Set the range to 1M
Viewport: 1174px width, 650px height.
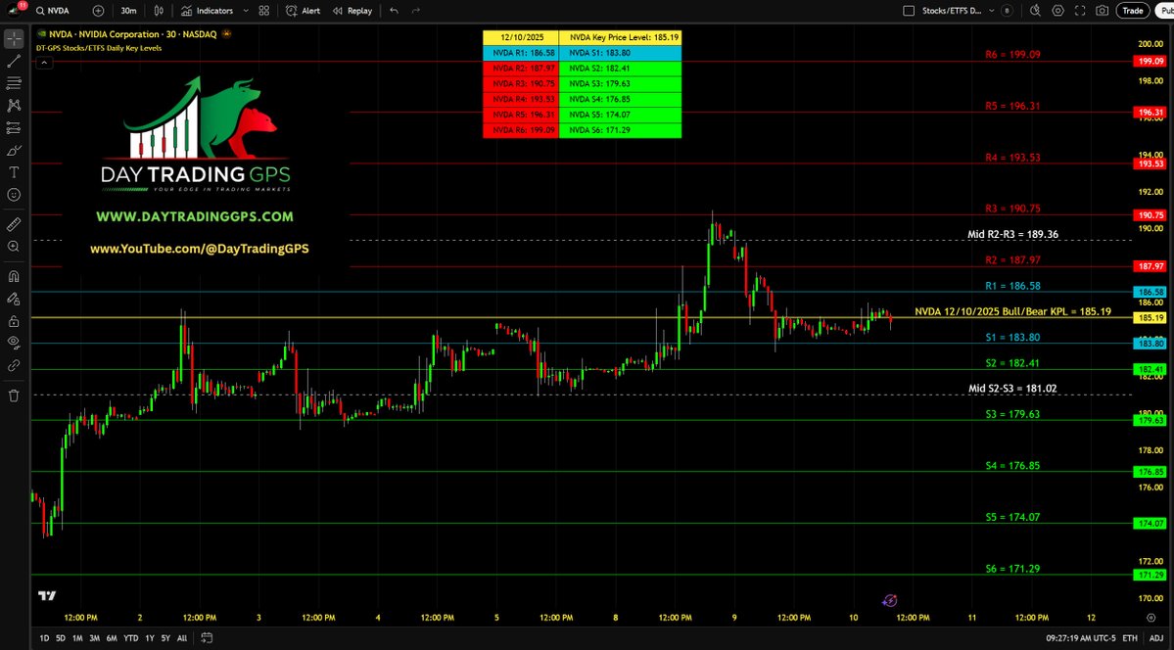point(77,638)
